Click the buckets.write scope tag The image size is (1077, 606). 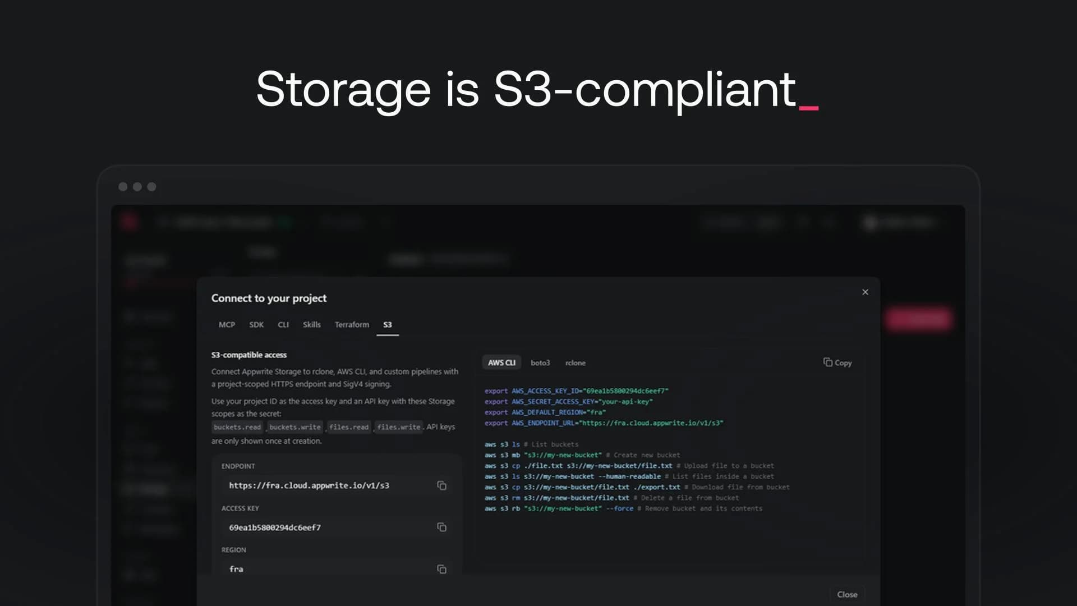[x=295, y=427]
